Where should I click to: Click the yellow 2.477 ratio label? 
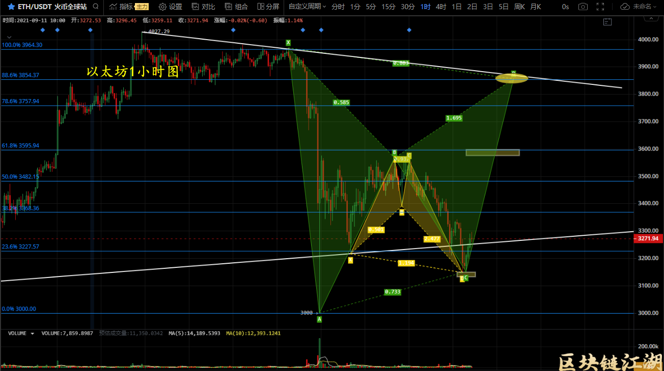tap(432, 238)
